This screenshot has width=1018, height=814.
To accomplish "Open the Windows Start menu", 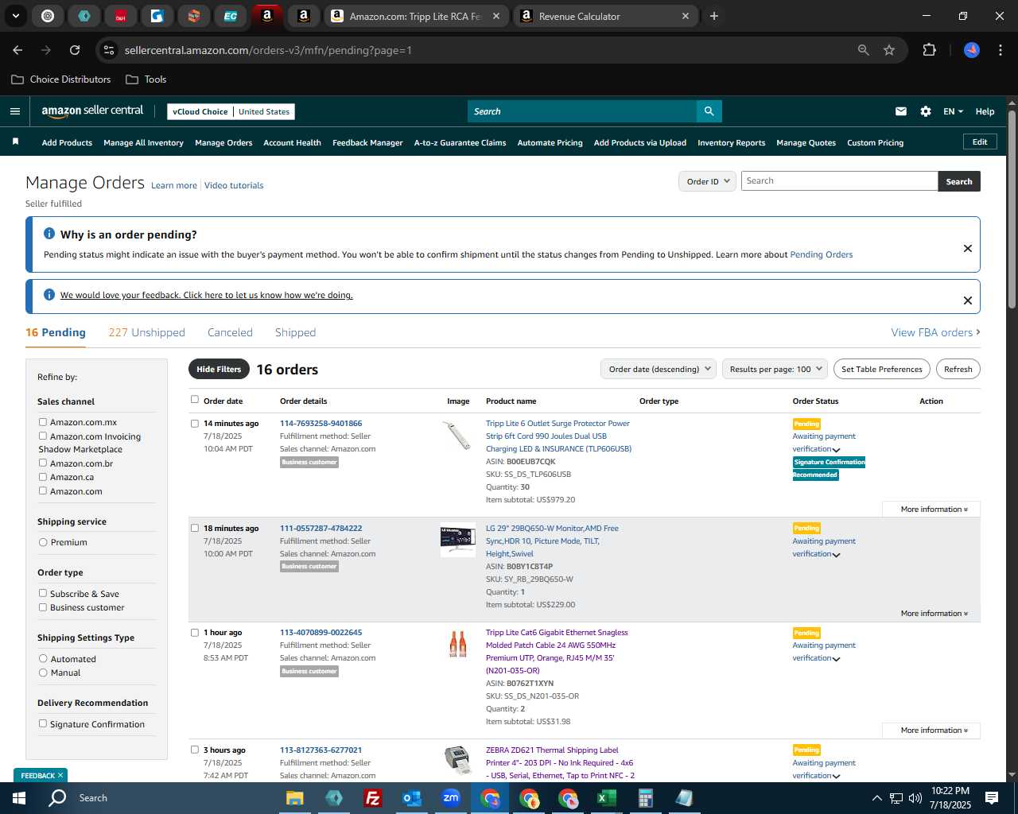I will pos(19,798).
